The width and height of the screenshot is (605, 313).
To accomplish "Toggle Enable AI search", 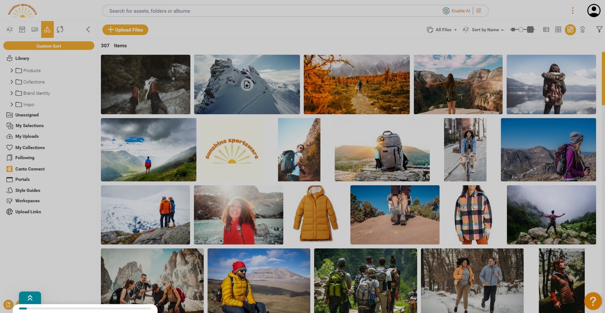I will (456, 11).
